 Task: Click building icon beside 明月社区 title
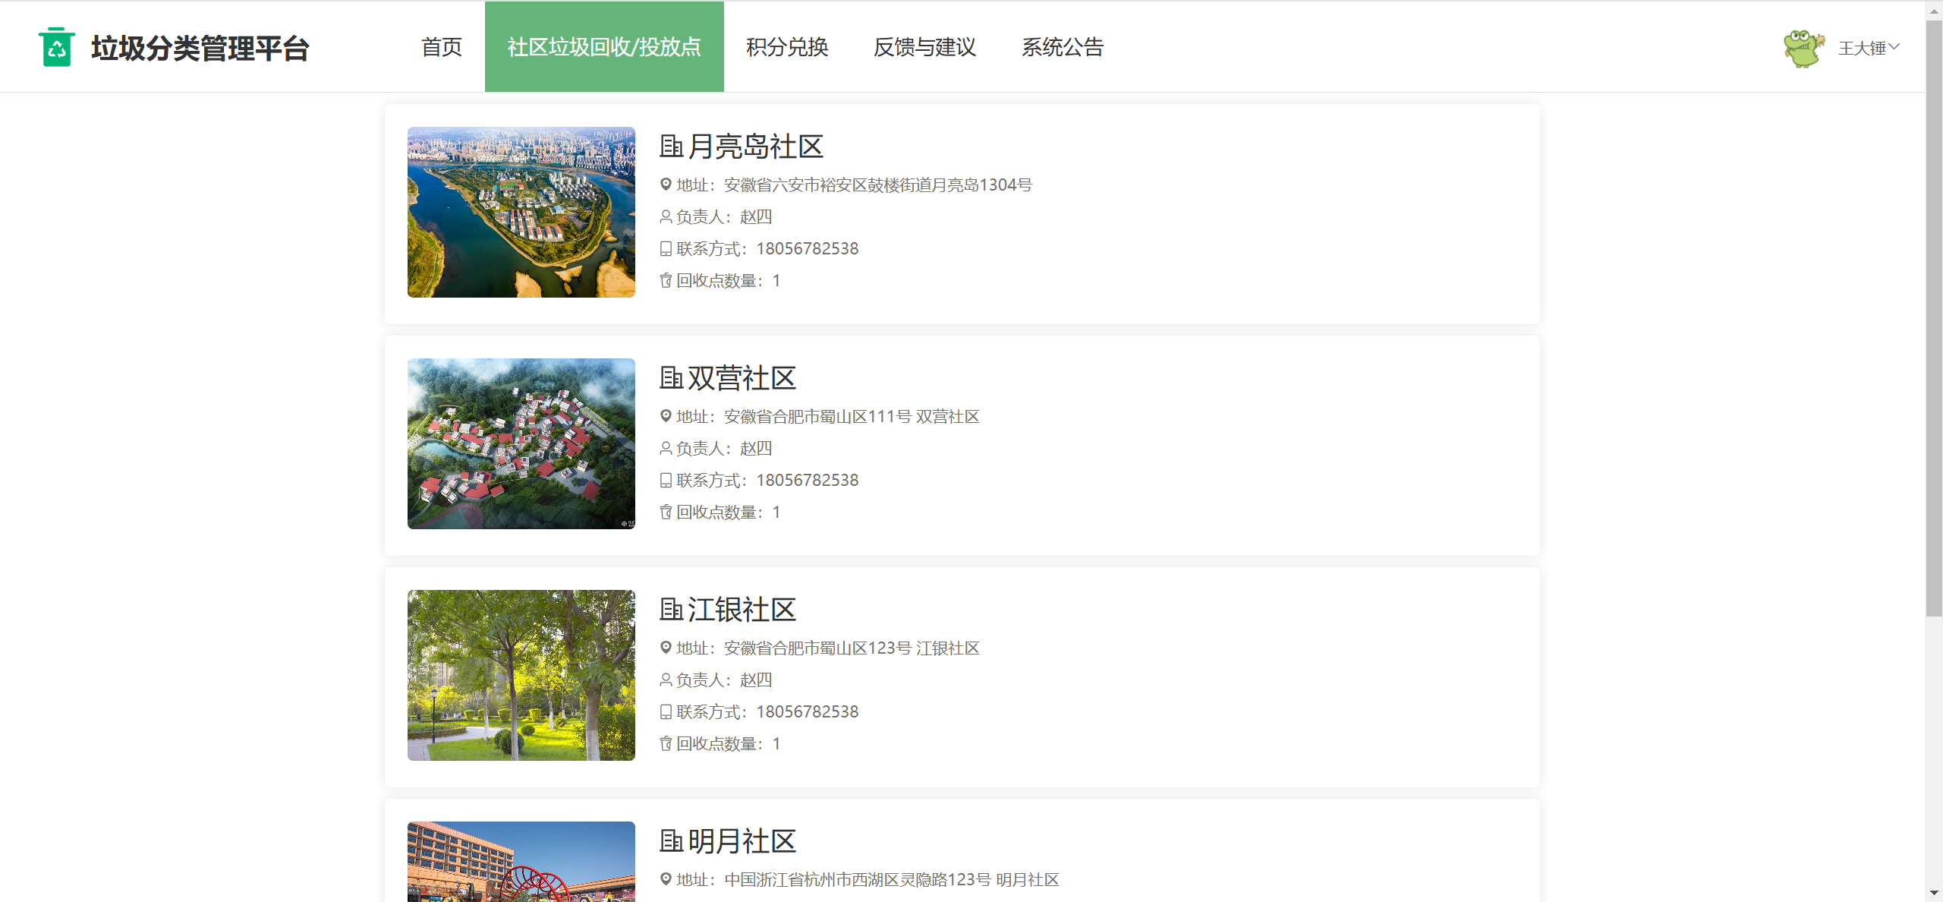pos(671,840)
